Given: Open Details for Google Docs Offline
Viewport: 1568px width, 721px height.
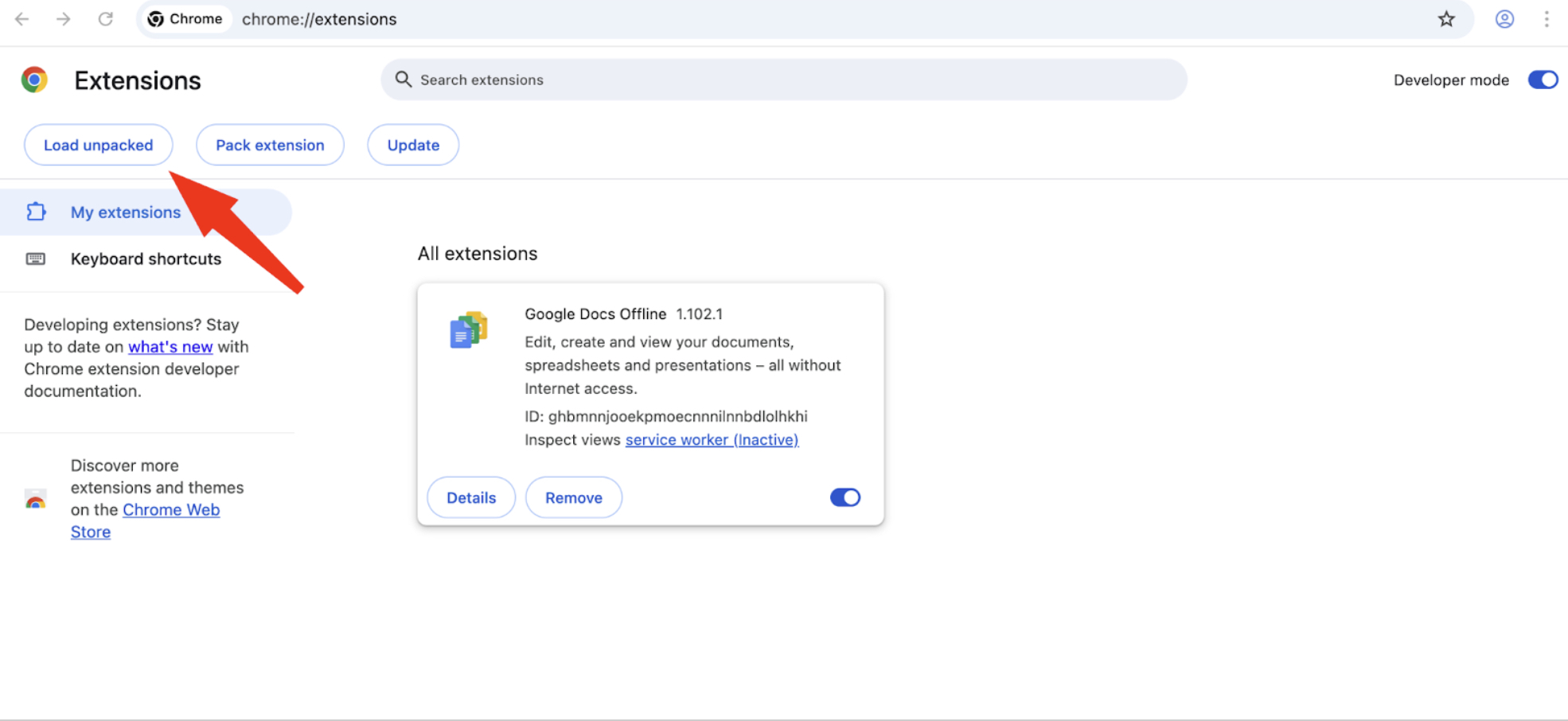Looking at the screenshot, I should [x=471, y=497].
